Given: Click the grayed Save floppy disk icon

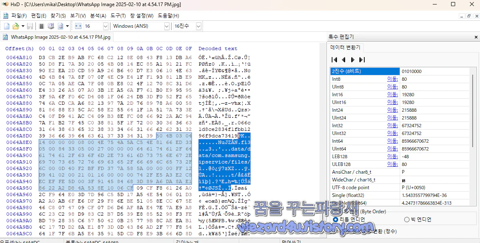Looking at the screenshot, I should [x=30, y=26].
